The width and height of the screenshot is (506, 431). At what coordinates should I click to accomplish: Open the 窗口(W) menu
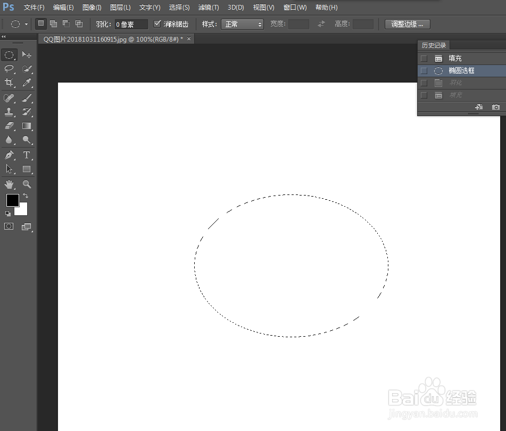[x=295, y=7]
